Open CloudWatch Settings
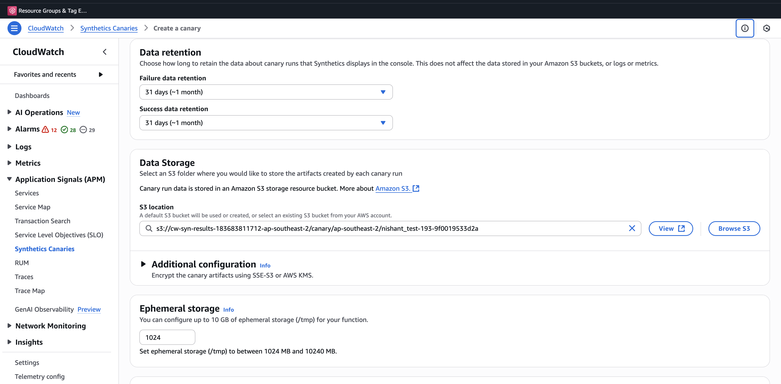The width and height of the screenshot is (781, 384). [x=27, y=363]
